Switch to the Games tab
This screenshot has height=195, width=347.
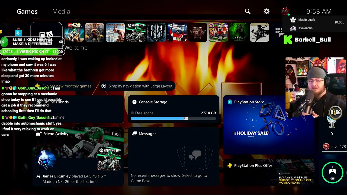(x=27, y=11)
